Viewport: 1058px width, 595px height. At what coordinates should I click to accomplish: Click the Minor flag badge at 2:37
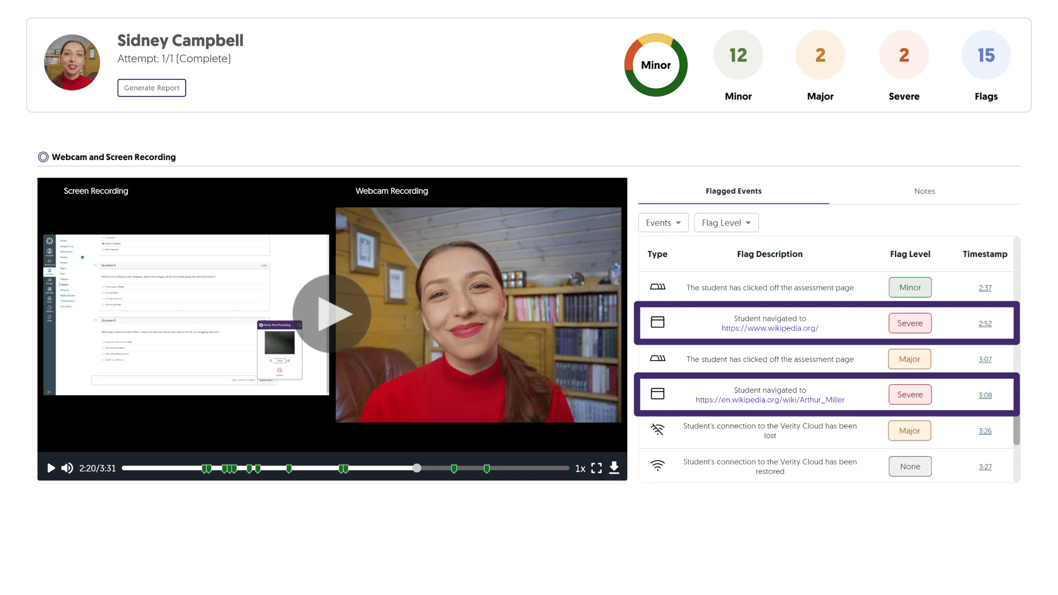(910, 287)
